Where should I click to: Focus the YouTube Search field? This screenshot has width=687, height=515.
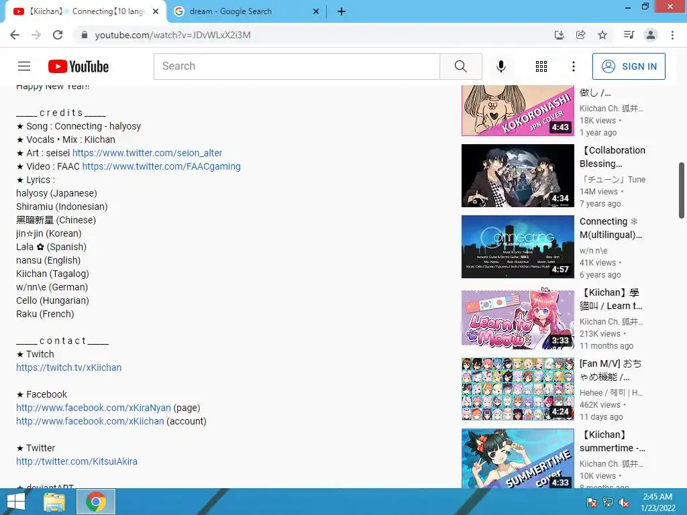coord(297,66)
